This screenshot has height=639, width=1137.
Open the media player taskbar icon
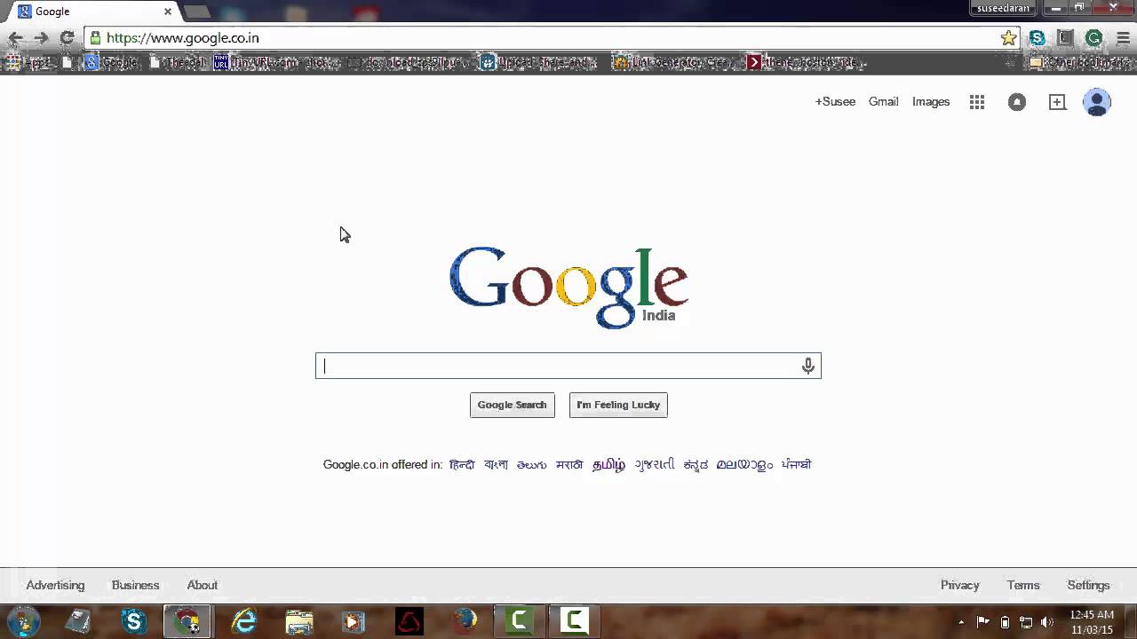coord(354,621)
